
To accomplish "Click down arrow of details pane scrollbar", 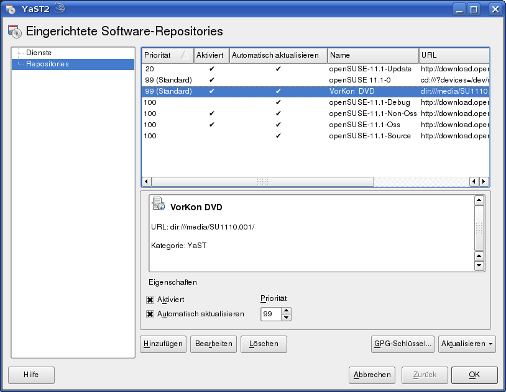I will pyautogui.click(x=479, y=265).
